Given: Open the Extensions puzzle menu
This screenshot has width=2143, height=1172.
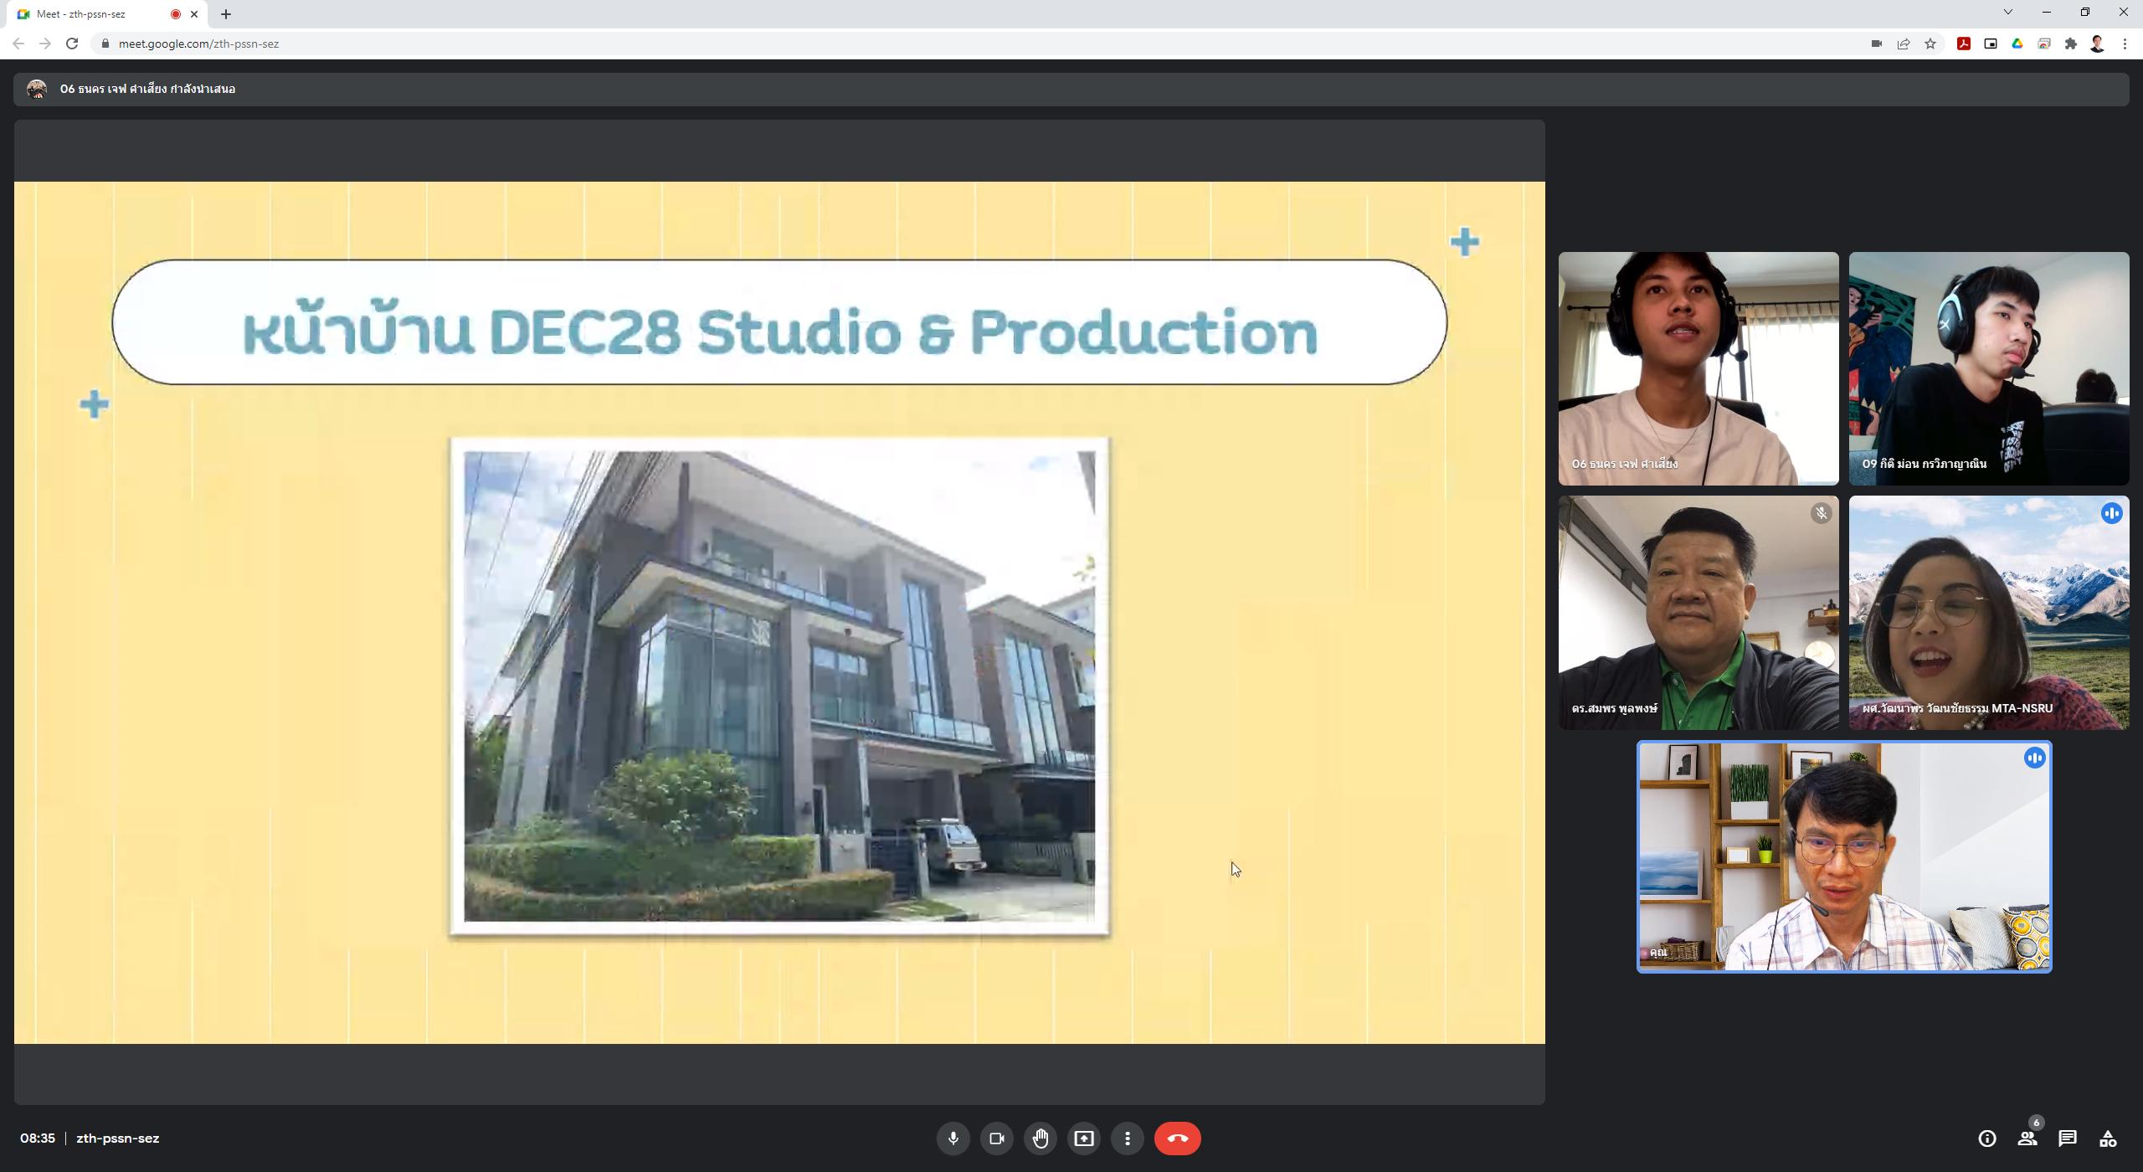Looking at the screenshot, I should [2070, 44].
